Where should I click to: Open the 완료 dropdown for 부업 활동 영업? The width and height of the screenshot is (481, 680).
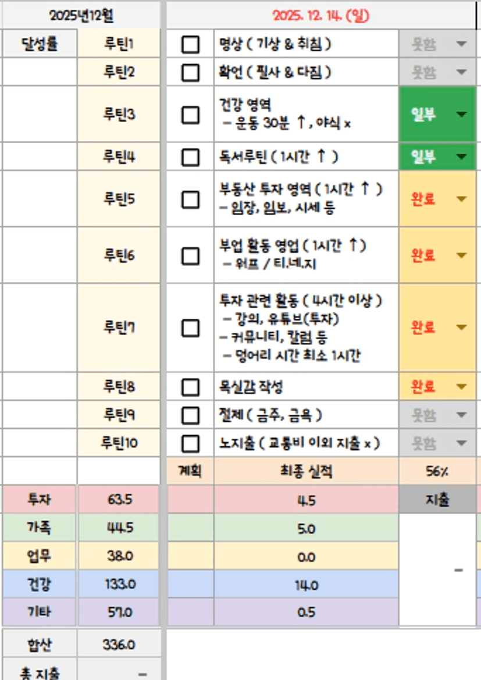click(x=461, y=255)
